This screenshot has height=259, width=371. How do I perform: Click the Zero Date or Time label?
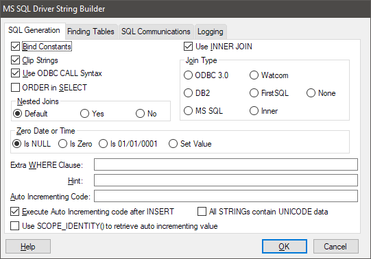point(45,131)
